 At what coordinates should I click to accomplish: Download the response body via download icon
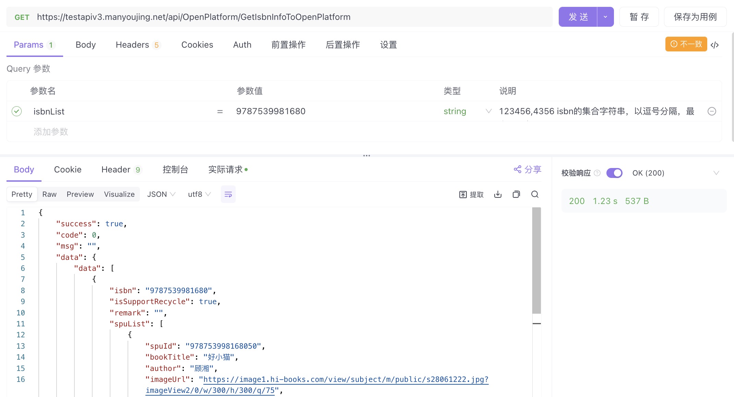coord(498,194)
